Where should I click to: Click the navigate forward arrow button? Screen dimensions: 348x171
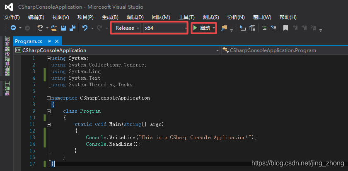(x=27, y=28)
